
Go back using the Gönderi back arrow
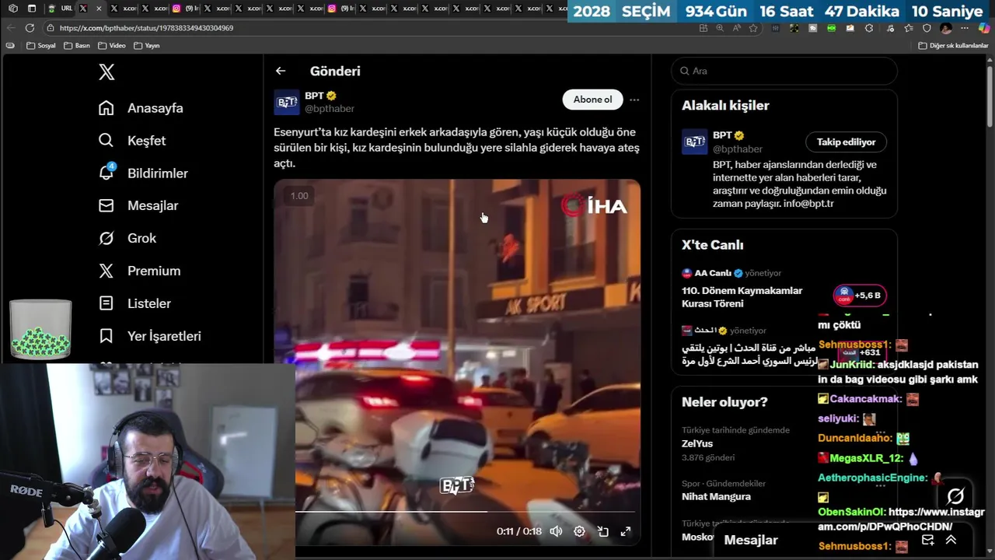[281, 71]
